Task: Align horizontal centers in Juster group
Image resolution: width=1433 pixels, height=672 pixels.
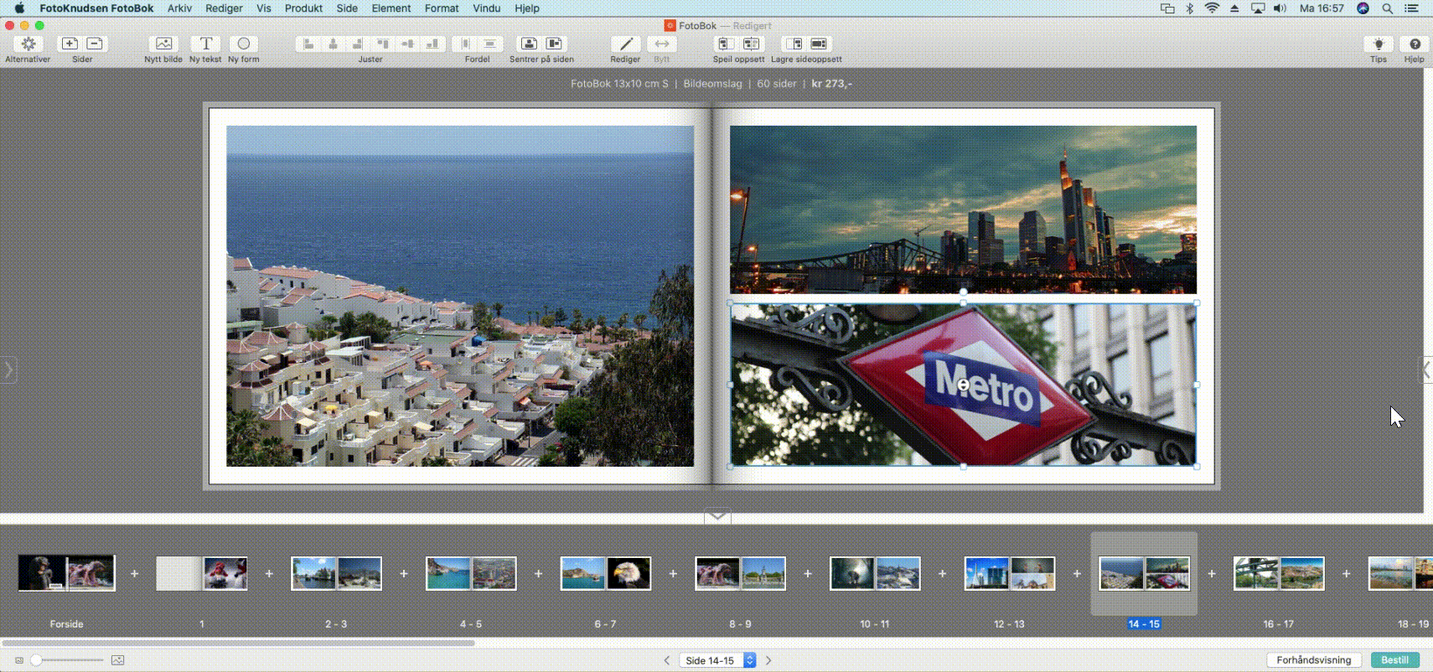Action: [333, 44]
